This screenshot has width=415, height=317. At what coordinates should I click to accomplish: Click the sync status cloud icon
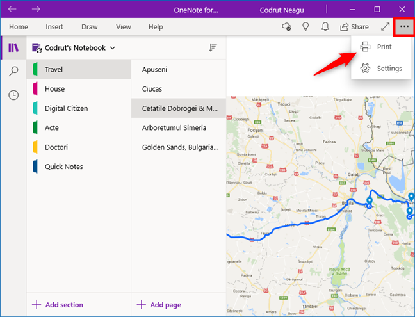tap(287, 27)
